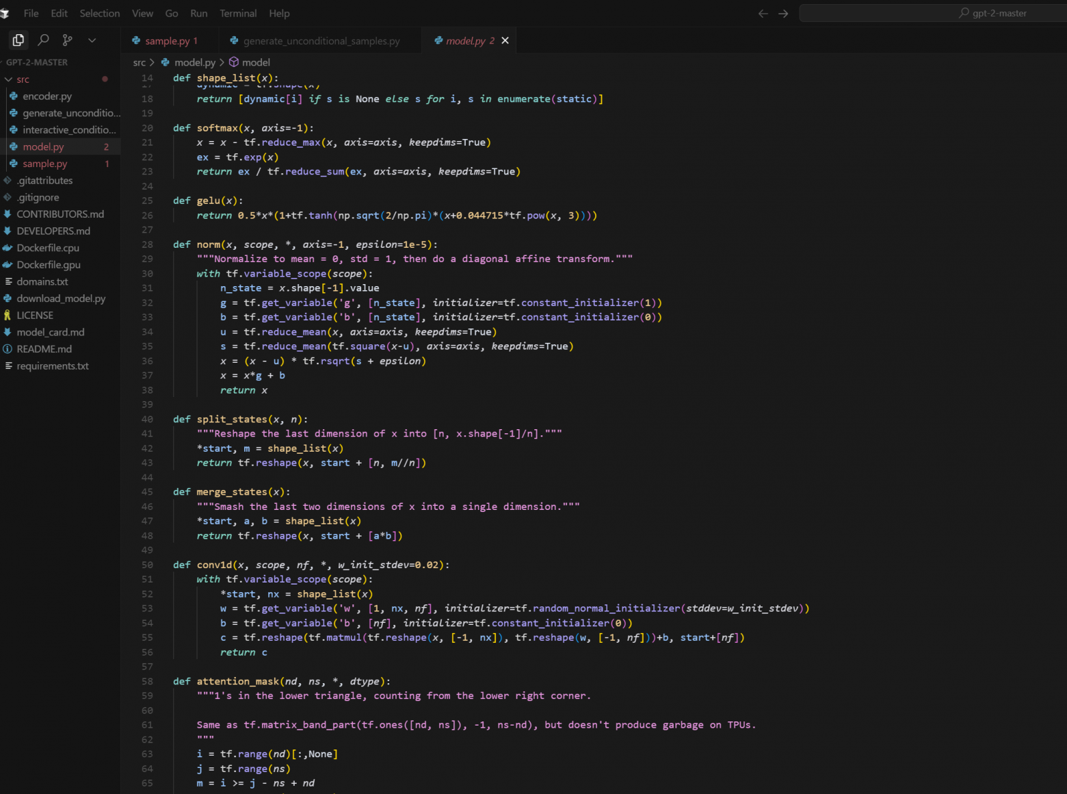Click the Python icon on the model.py tab

440,40
